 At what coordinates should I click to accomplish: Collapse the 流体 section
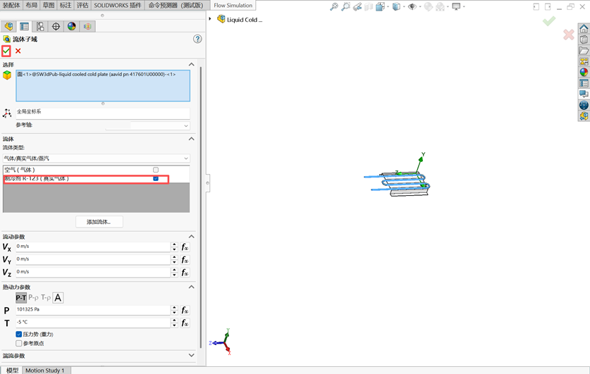click(192, 139)
